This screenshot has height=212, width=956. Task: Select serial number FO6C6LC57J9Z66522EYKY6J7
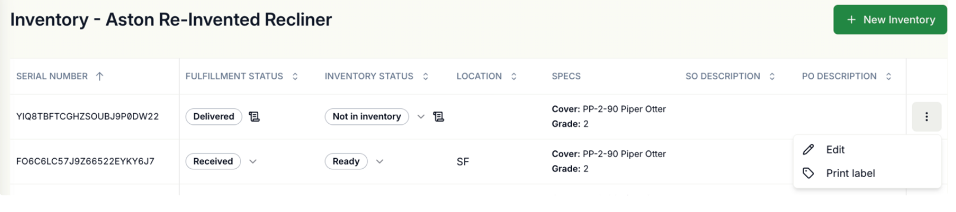(x=85, y=161)
